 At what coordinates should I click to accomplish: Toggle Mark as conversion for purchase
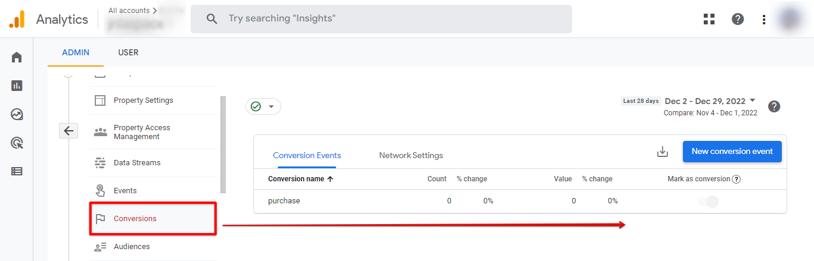tap(709, 202)
